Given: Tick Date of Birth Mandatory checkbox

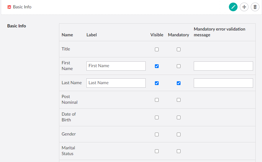Looking at the screenshot, I should pyautogui.click(x=179, y=117).
